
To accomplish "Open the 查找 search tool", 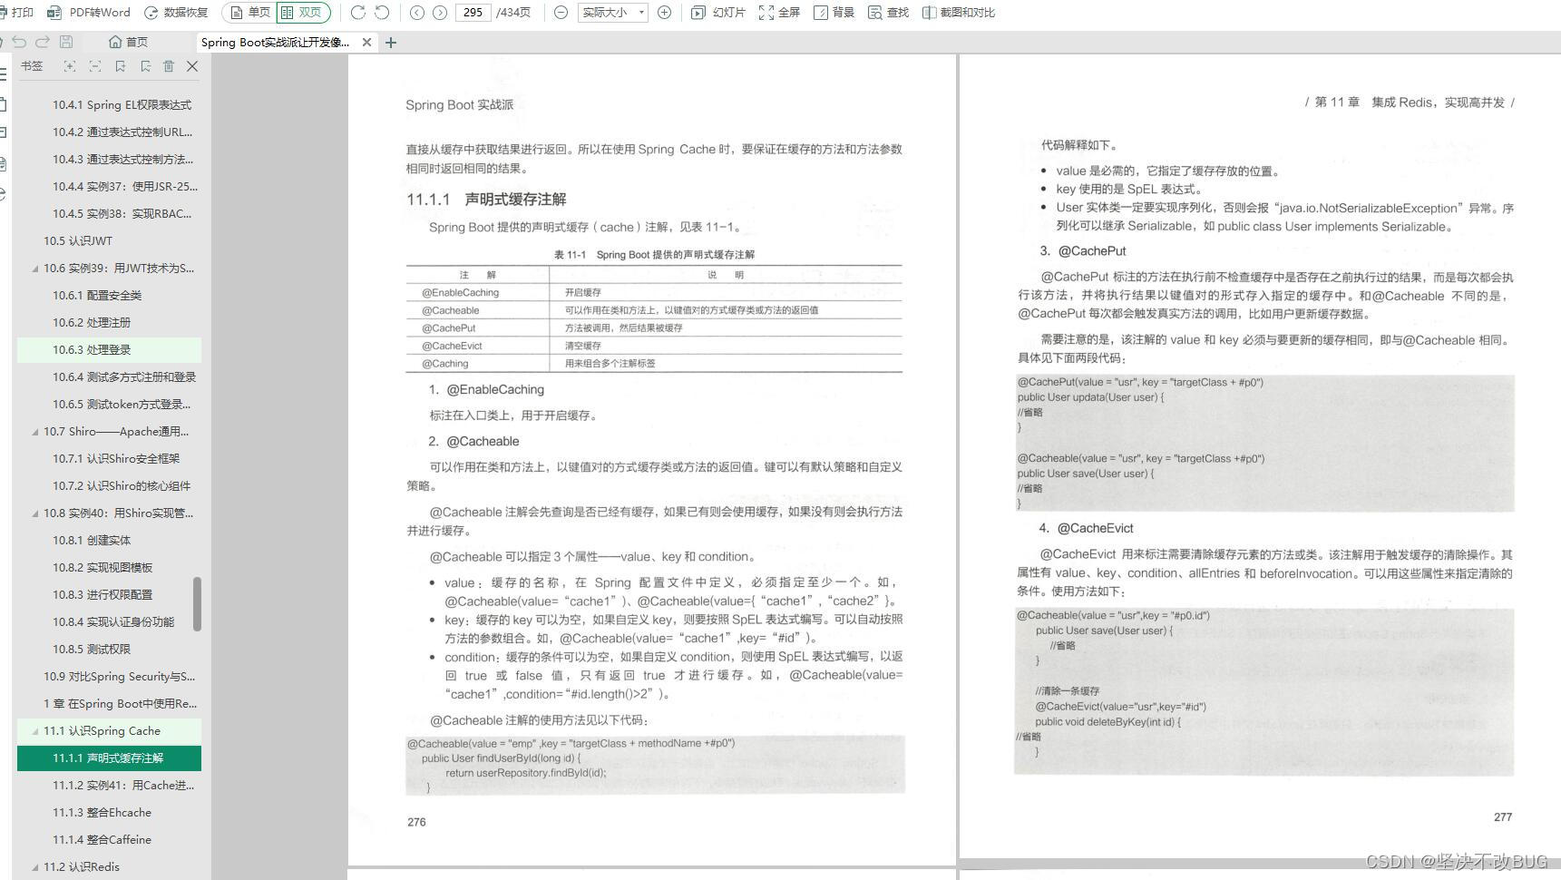I will (892, 12).
